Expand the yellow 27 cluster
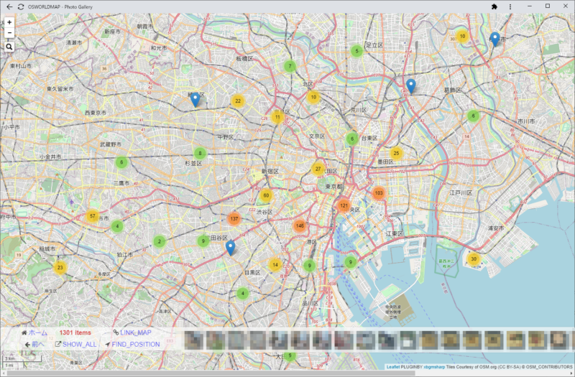Image resolution: width=575 pixels, height=377 pixels. pos(318,169)
